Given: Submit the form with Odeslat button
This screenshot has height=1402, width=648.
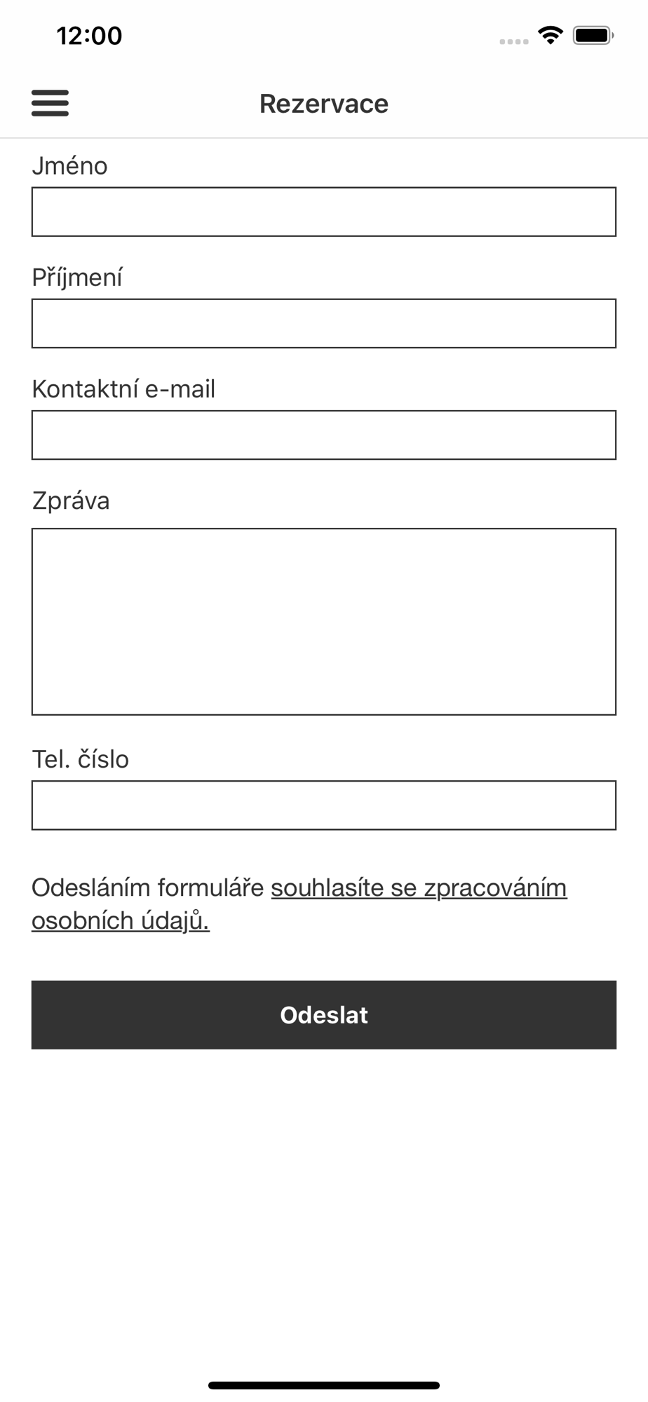Looking at the screenshot, I should point(324,1014).
